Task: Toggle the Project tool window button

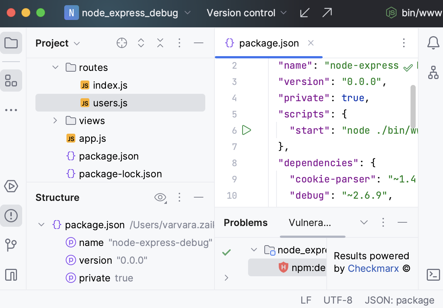Action: (11, 43)
